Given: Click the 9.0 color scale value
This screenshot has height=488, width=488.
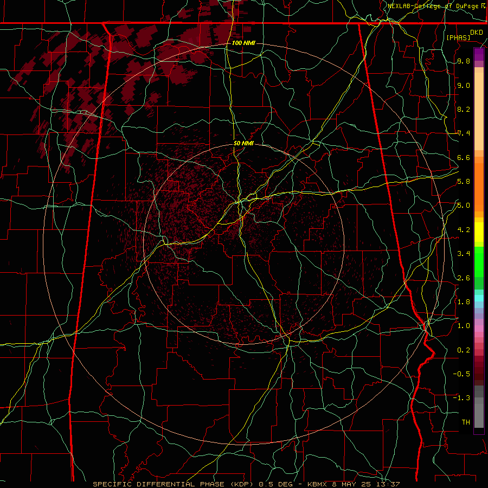Looking at the screenshot, I should [464, 86].
